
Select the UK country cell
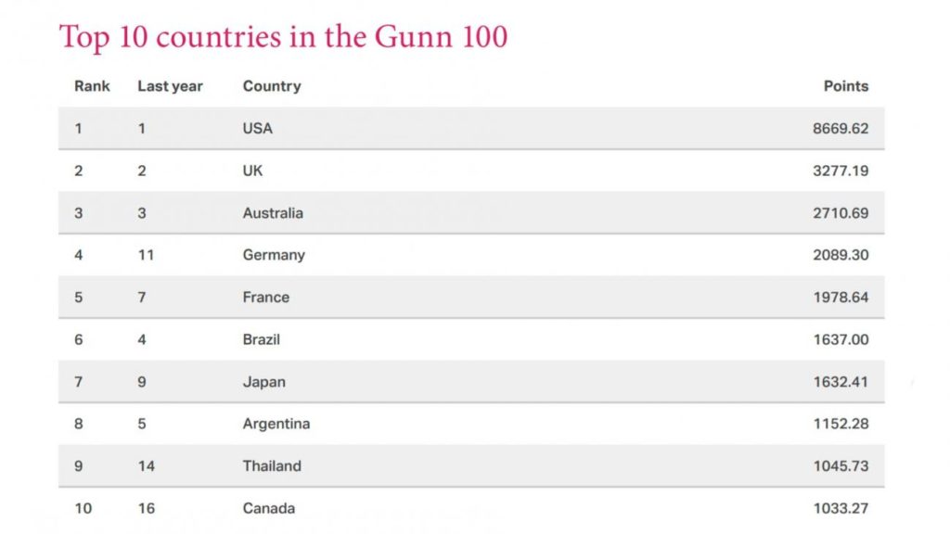[252, 171]
